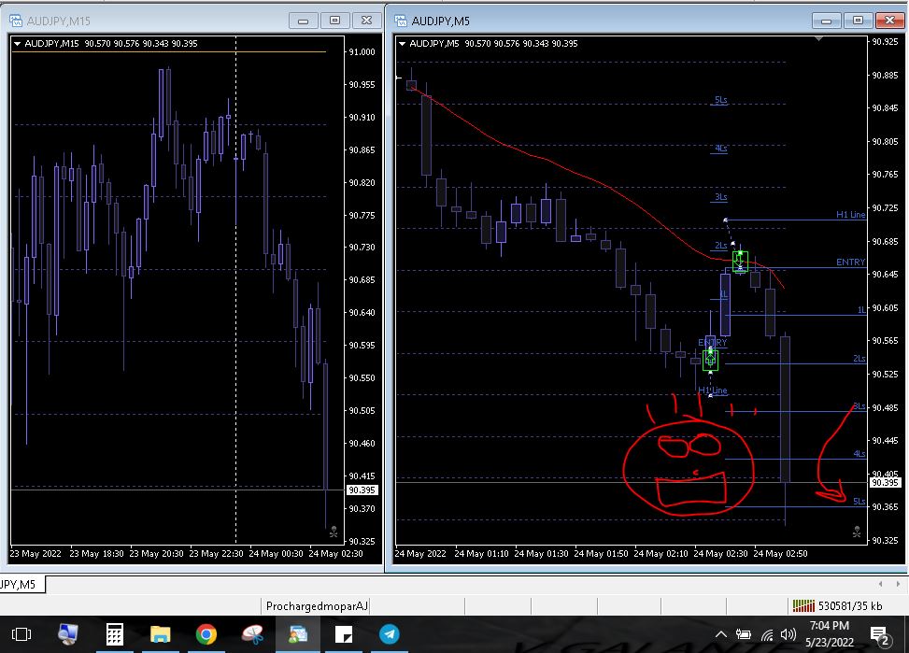Click the 90.325 price on M15 scale
The height and width of the screenshot is (653, 909).
(x=362, y=541)
